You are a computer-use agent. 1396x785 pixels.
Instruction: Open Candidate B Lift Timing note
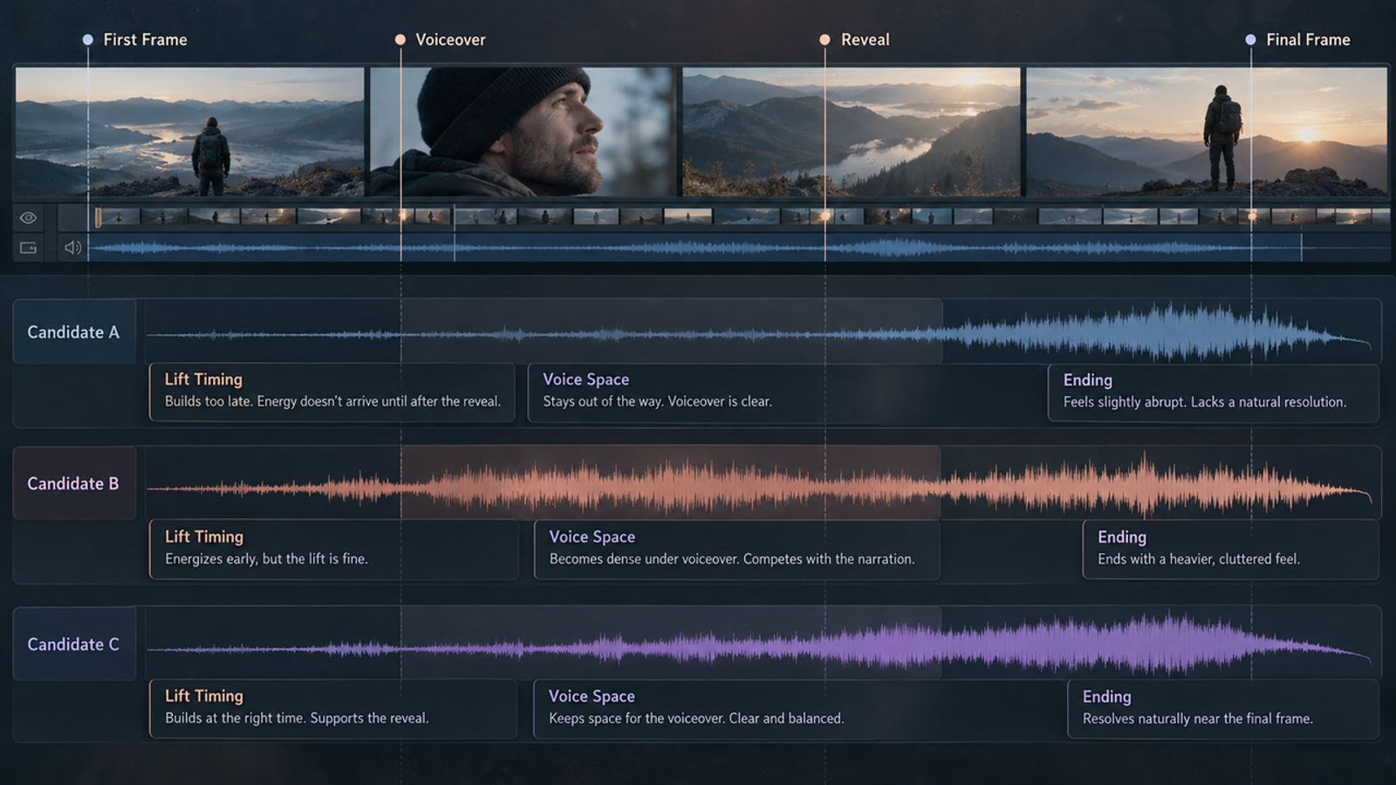coord(334,550)
